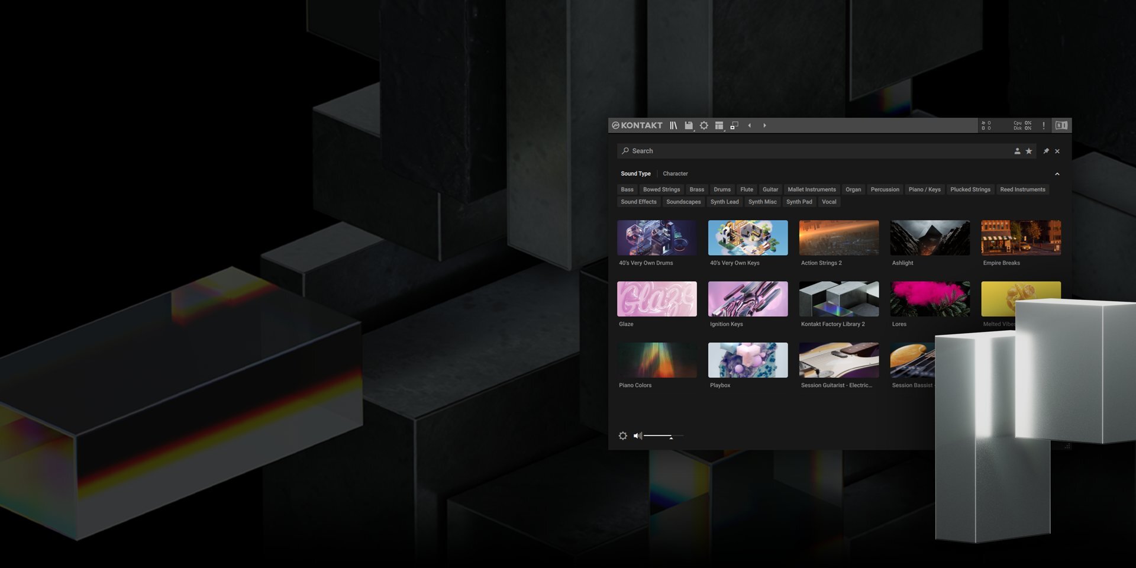1136x568 pixels.
Task: Go to previous instrument with left arrow
Action: (x=750, y=125)
